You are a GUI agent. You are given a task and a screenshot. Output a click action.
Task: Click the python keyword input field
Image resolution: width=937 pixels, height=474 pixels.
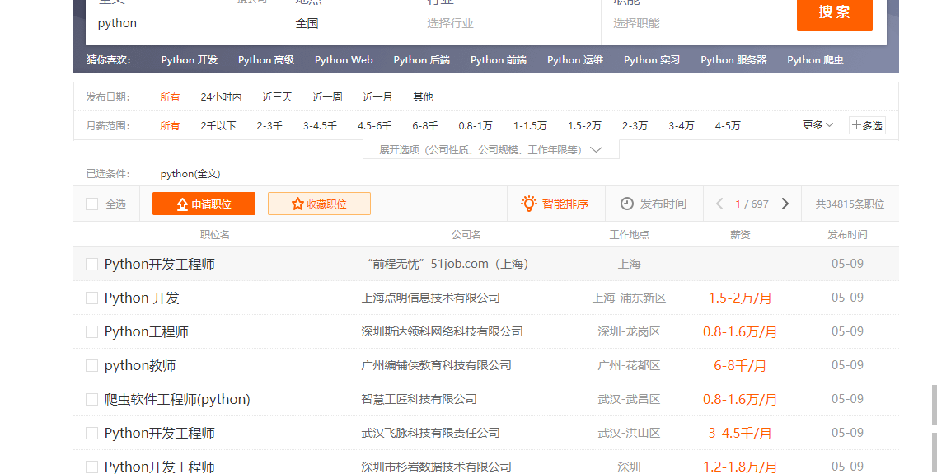coord(184,23)
